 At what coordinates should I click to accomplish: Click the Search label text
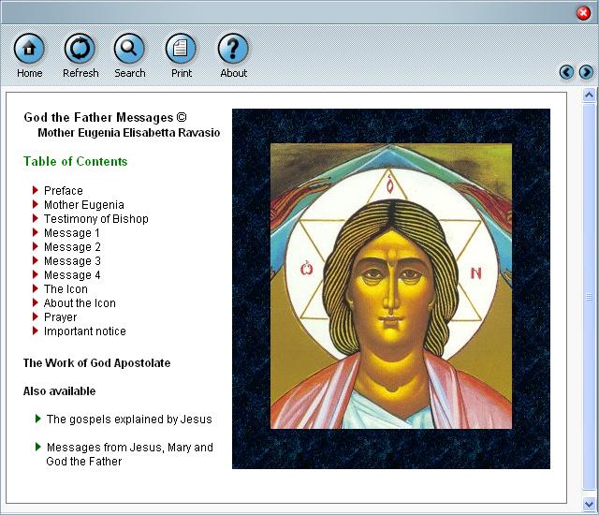pyautogui.click(x=130, y=73)
